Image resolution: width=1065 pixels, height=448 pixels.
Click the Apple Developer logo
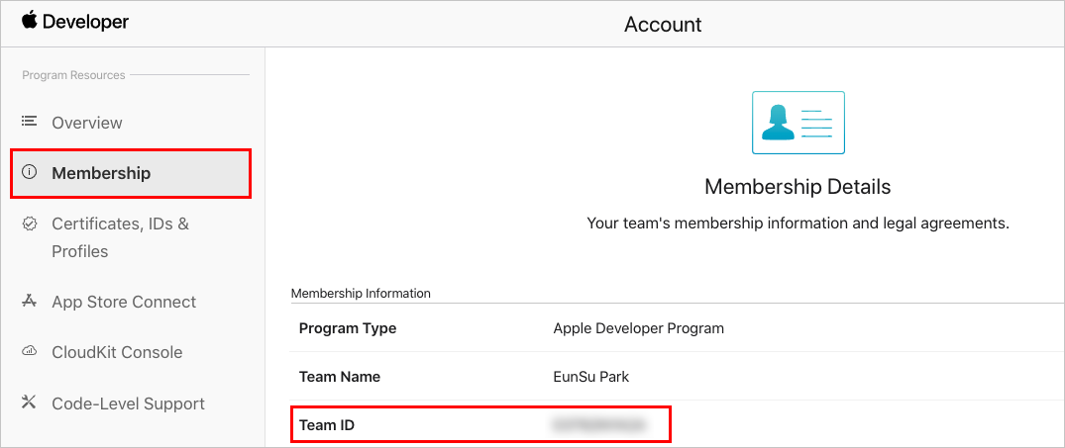tap(74, 22)
